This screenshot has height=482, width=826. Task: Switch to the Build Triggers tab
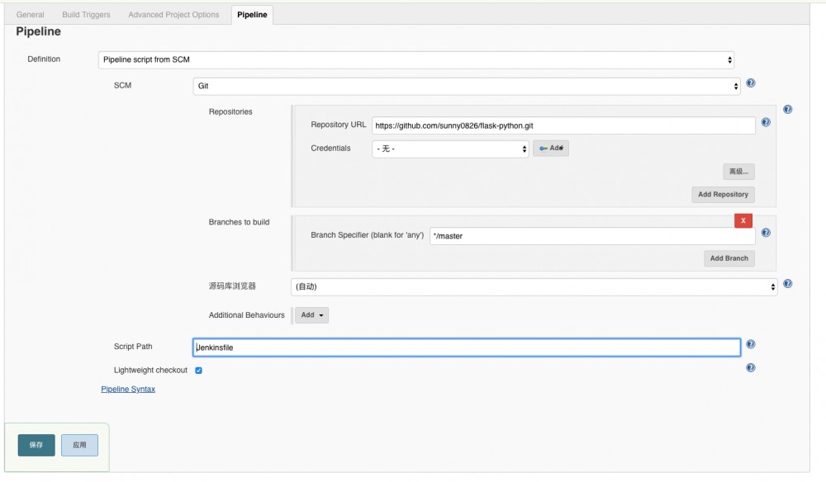point(85,14)
